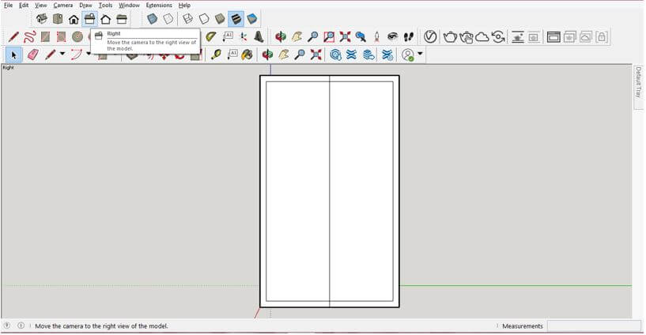Select the Line tool next to Eraser

(51, 55)
